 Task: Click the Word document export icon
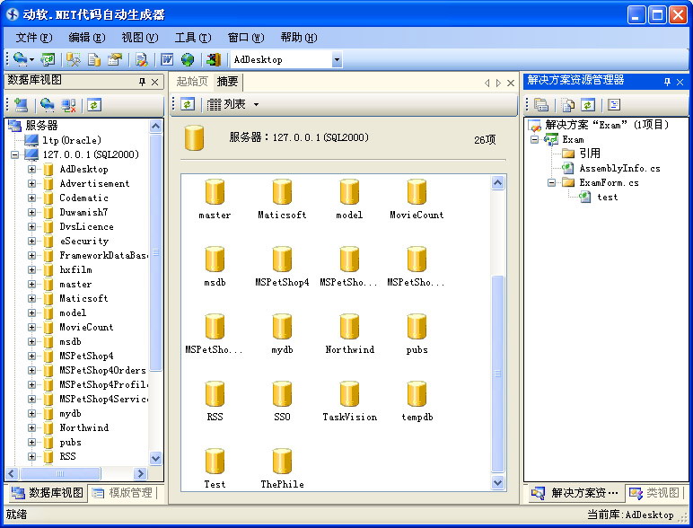167,59
